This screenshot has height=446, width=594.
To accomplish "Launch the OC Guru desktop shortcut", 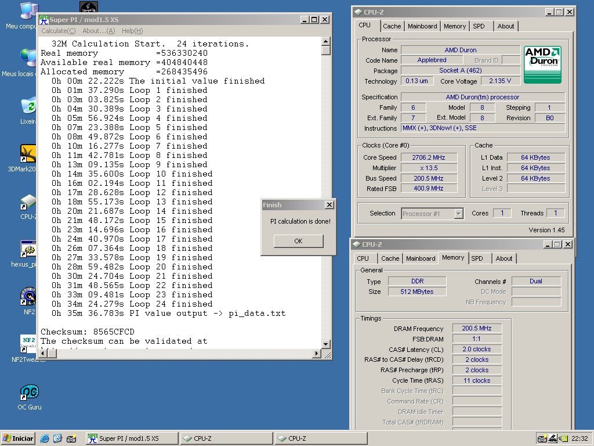I will tap(29, 393).
